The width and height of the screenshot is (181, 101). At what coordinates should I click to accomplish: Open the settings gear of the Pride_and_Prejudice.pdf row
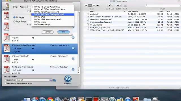tap(73, 70)
